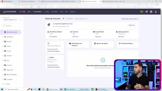Open the Domínios top menu
162x91 pixels.
point(55,12)
